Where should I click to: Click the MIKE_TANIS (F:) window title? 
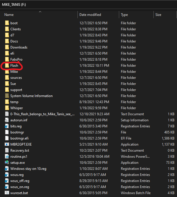click(x=14, y=5)
